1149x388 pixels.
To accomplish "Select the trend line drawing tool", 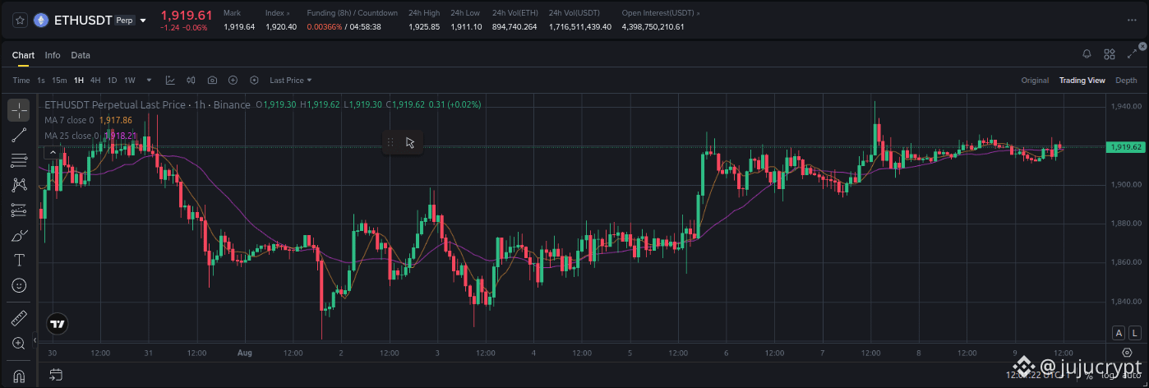I will (x=19, y=135).
